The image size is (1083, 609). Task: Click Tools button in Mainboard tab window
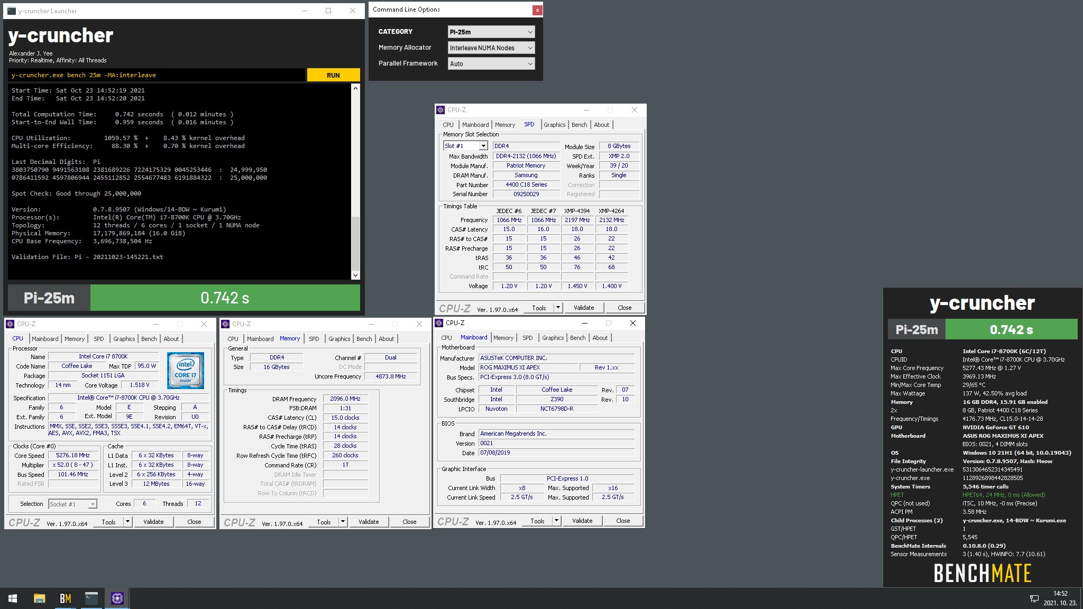[537, 521]
